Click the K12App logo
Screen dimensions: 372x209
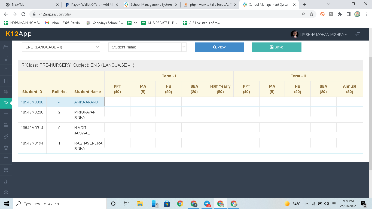(x=19, y=34)
